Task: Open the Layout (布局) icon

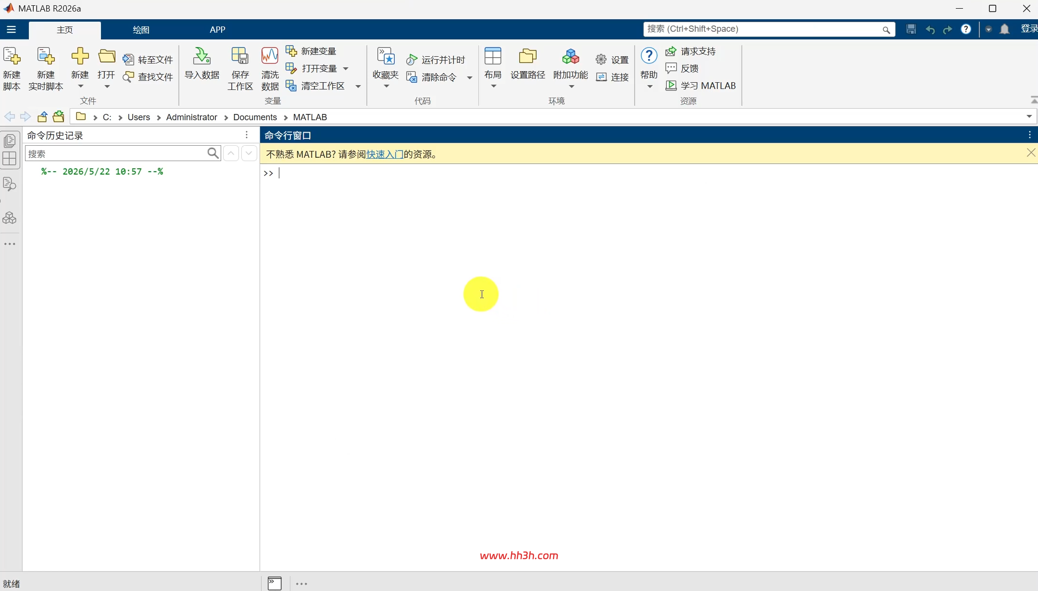Action: 493,56
